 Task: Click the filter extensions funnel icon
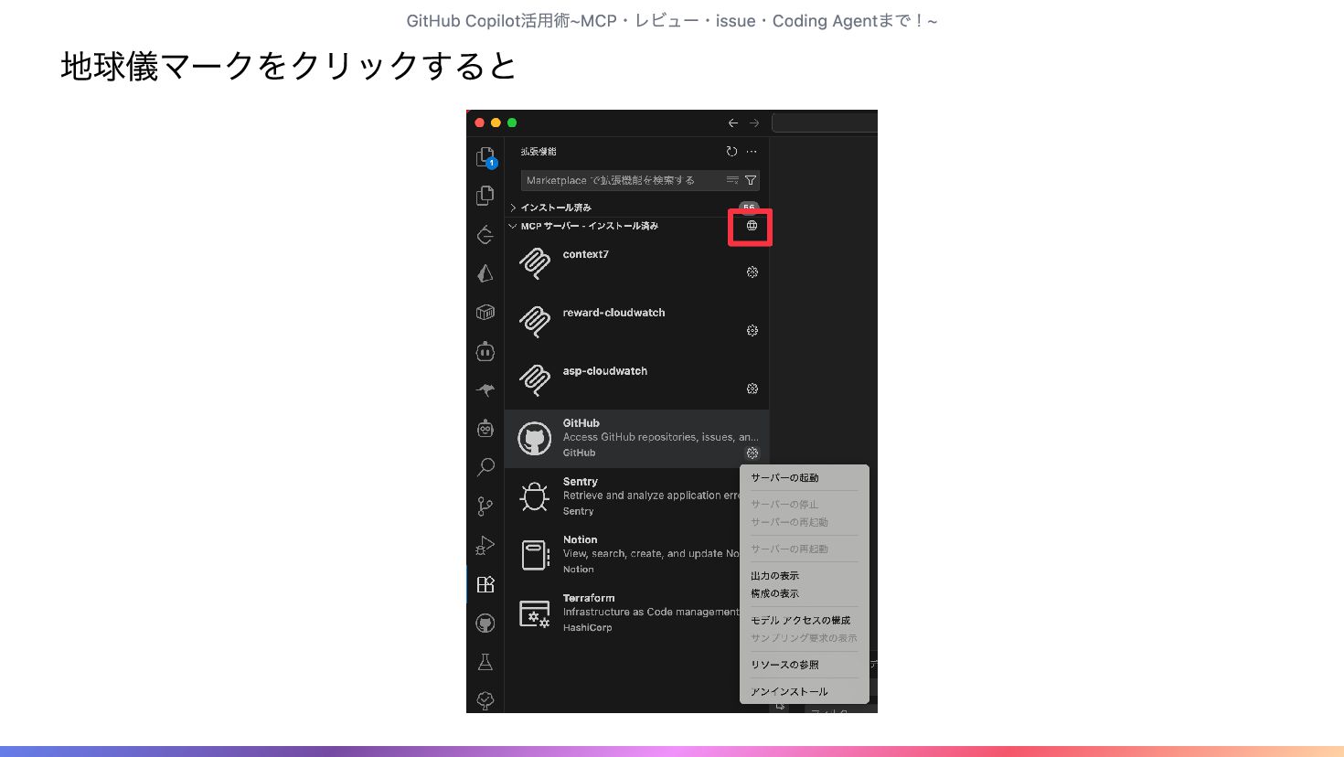point(751,180)
